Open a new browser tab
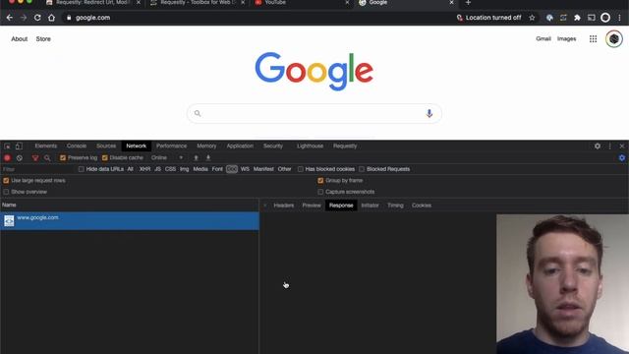629x354 pixels. pyautogui.click(x=468, y=3)
